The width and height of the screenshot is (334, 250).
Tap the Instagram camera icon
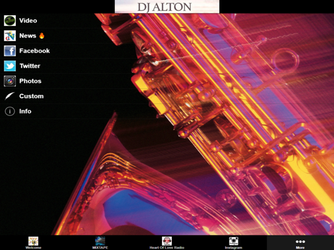pyautogui.click(x=234, y=241)
